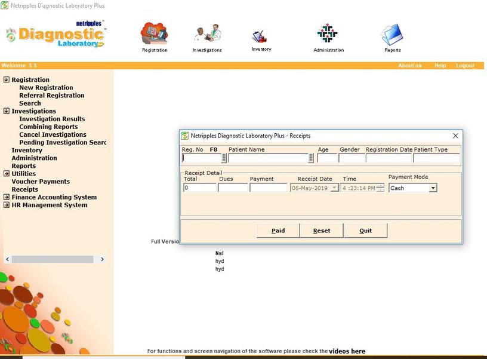The image size is (487, 359).
Task: Click the Patient Name lookup icon
Action: coord(311,158)
